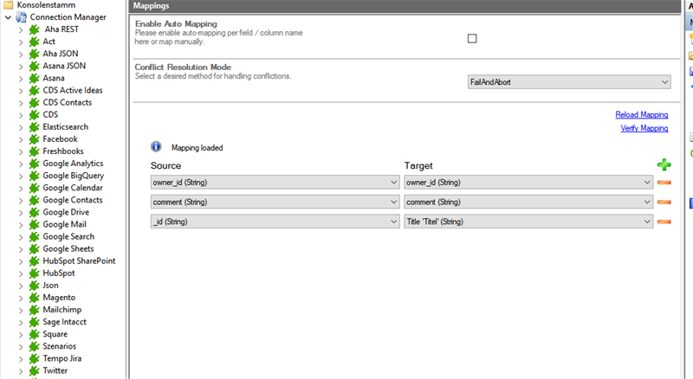Image resolution: width=693 pixels, height=379 pixels.
Task: Click the Reload Mapping link
Action: coord(641,114)
